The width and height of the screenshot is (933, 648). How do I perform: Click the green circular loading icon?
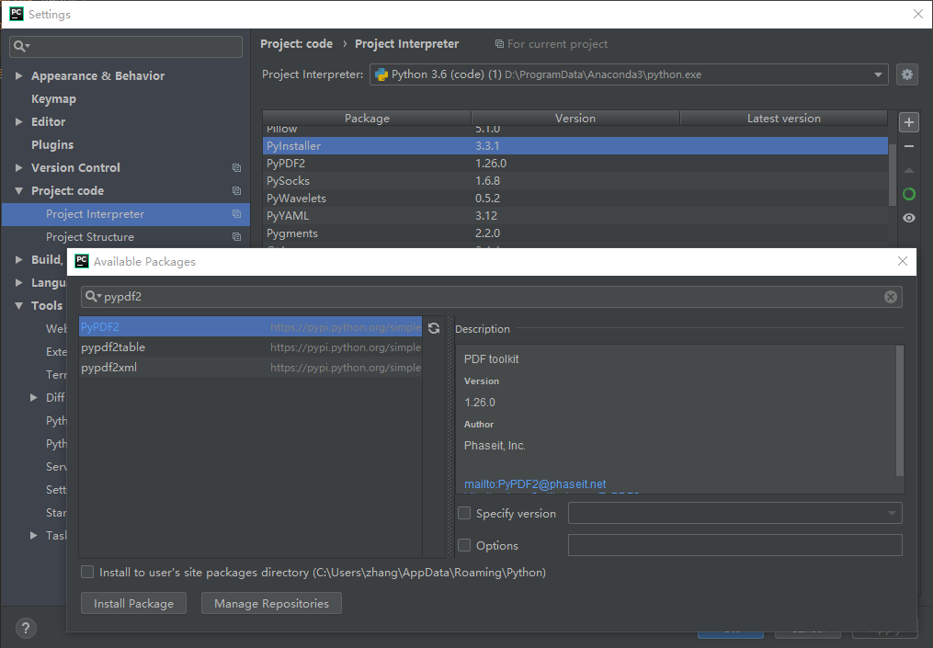pos(908,194)
